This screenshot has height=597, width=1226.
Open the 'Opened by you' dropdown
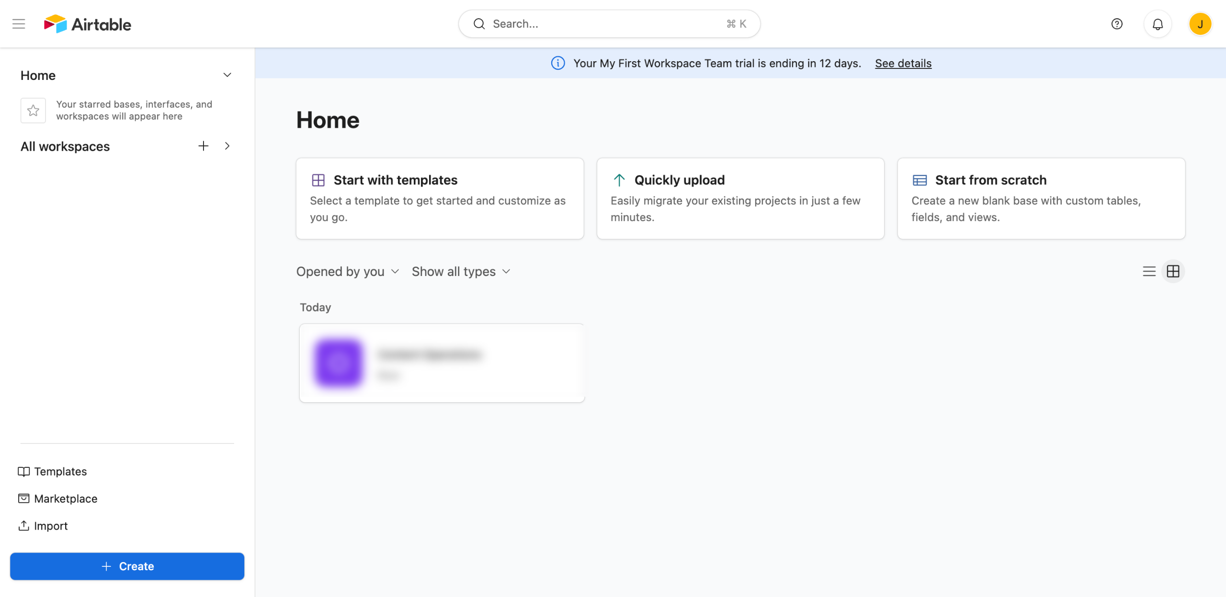(347, 271)
